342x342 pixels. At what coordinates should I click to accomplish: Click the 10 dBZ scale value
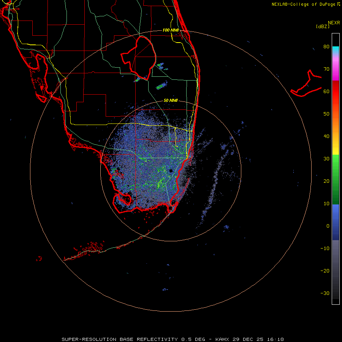tap(326, 204)
